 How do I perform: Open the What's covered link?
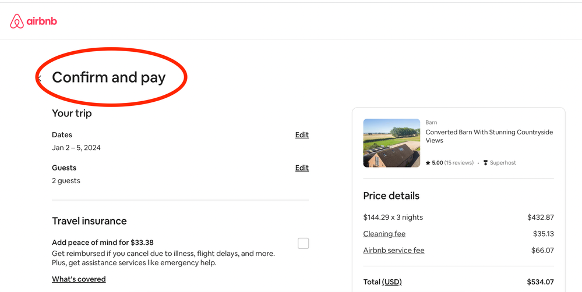tap(79, 279)
